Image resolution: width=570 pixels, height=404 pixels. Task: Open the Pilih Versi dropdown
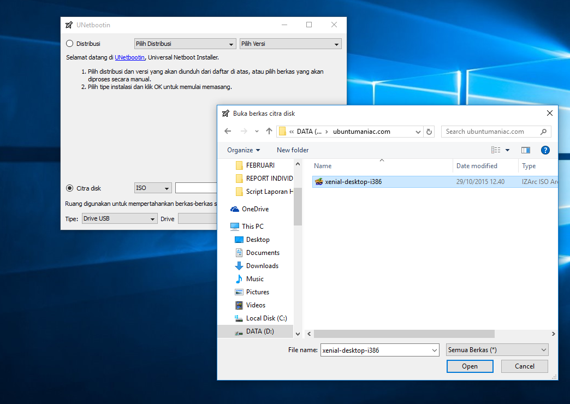tap(290, 44)
